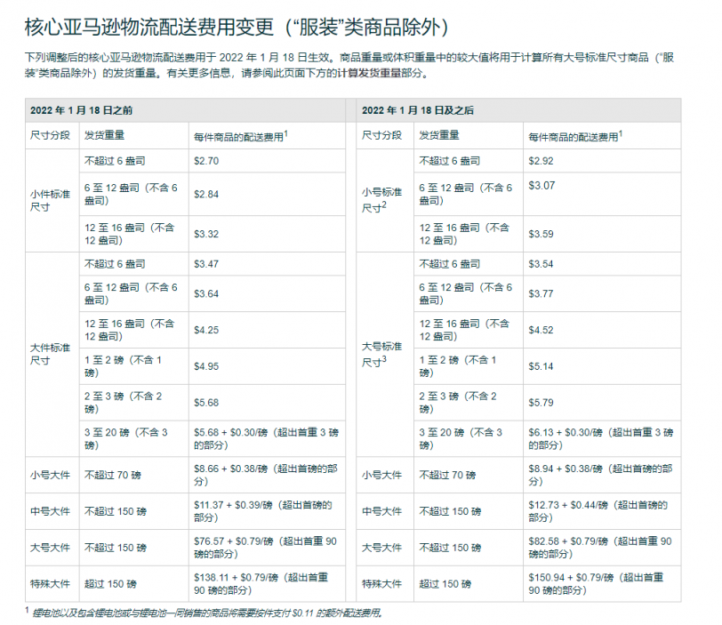Open the 计算发货重量 reference in the intro paragraph

tap(369, 73)
